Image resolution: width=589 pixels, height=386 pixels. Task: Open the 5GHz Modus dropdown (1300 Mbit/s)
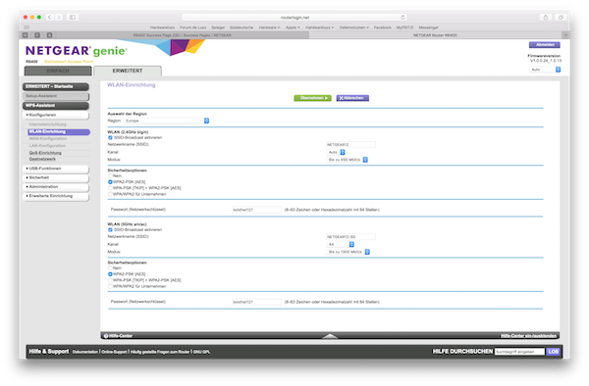348,252
